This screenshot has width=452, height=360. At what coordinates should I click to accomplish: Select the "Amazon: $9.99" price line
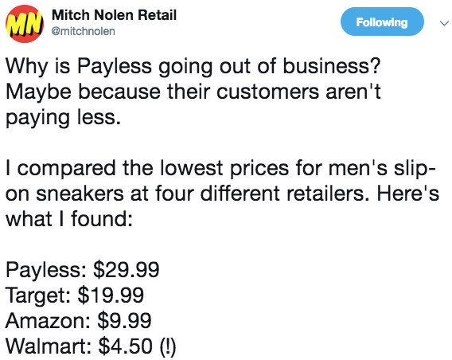(79, 320)
